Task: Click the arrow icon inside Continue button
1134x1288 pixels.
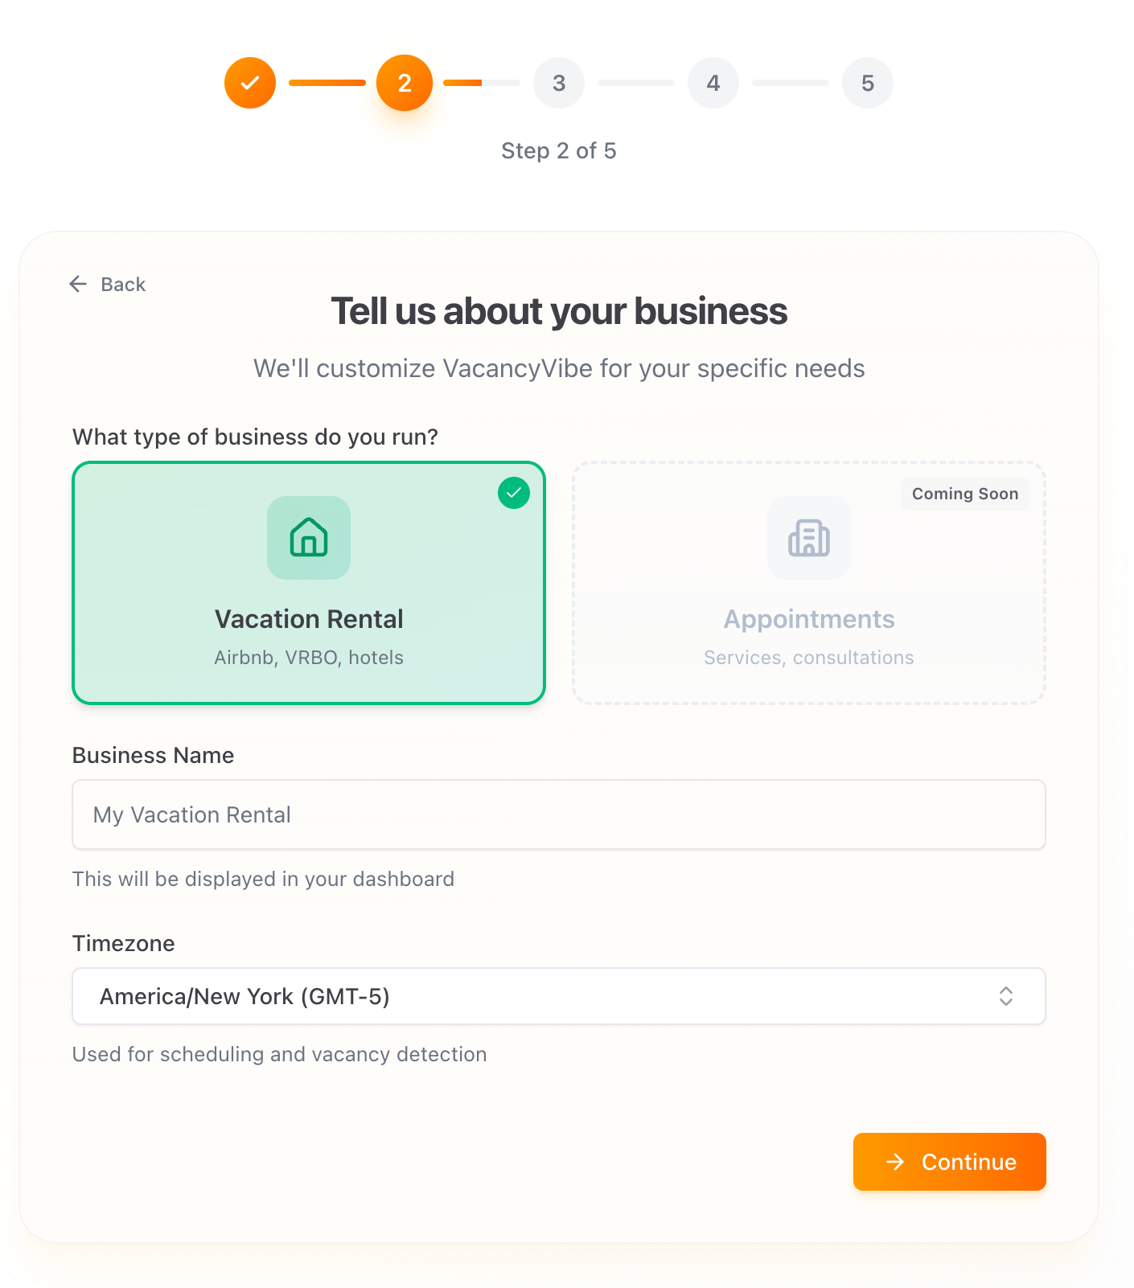Action: tap(895, 1162)
